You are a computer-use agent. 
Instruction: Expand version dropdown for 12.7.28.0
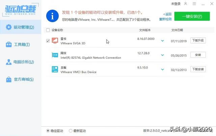pyautogui.click(x=163, y=55)
